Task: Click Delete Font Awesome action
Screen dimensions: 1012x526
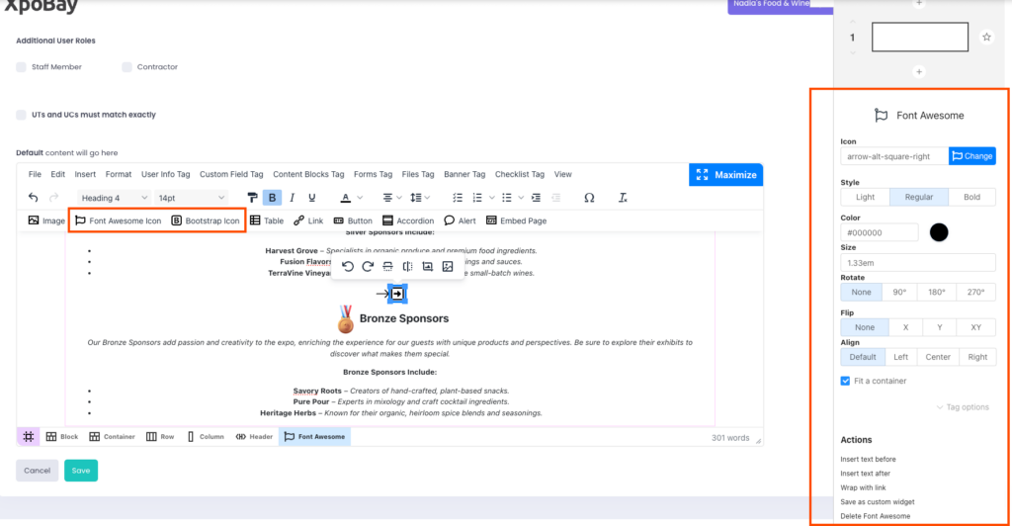Action: click(875, 516)
